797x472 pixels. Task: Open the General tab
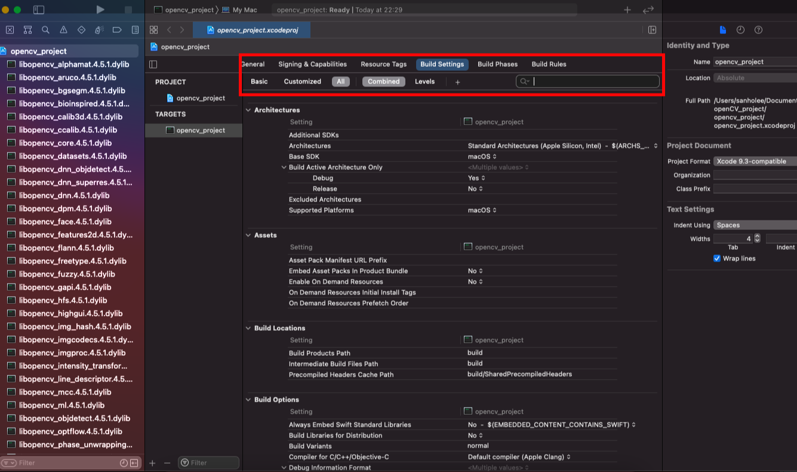coord(253,64)
